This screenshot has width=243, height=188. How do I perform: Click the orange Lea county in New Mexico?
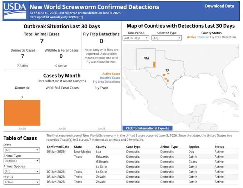tap(154, 64)
